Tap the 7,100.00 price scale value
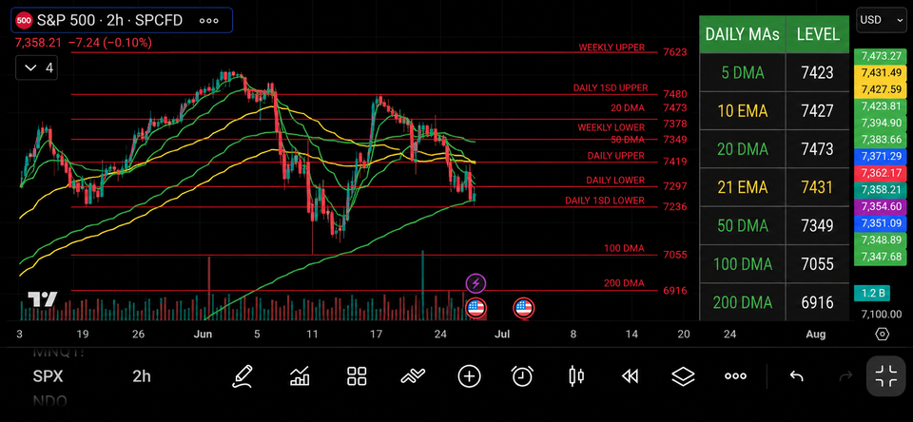 (x=882, y=315)
